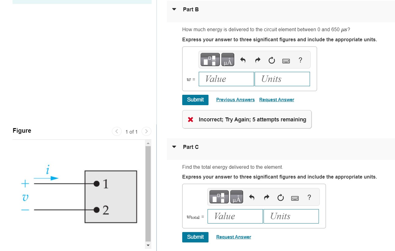Collapse the Part B section
This screenshot has width=395, height=251.
tap(174, 9)
